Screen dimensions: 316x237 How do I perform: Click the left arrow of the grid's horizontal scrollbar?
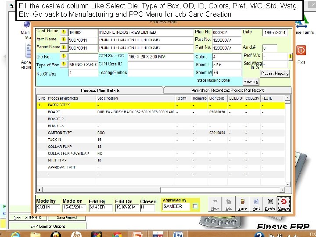(39, 190)
